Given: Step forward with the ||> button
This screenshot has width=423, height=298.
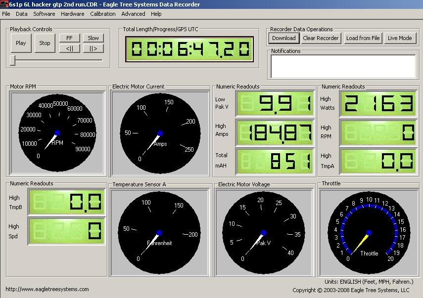Looking at the screenshot, I should pos(93,48).
